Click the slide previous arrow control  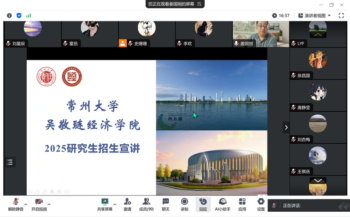pos(30,192)
